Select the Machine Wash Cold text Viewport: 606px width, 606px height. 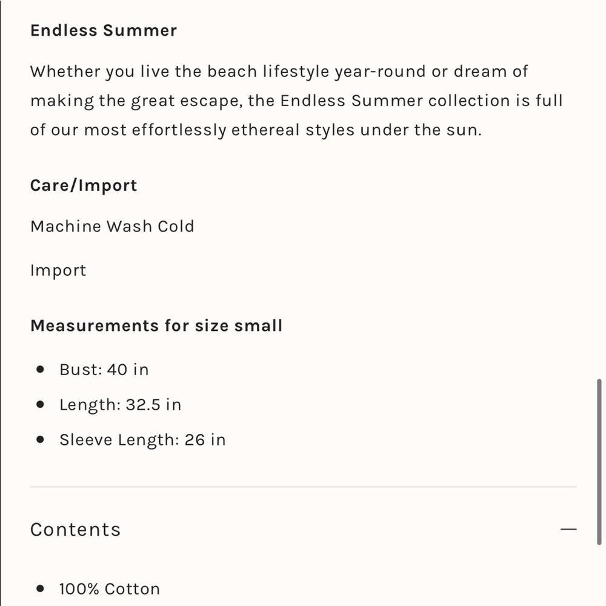click(112, 227)
